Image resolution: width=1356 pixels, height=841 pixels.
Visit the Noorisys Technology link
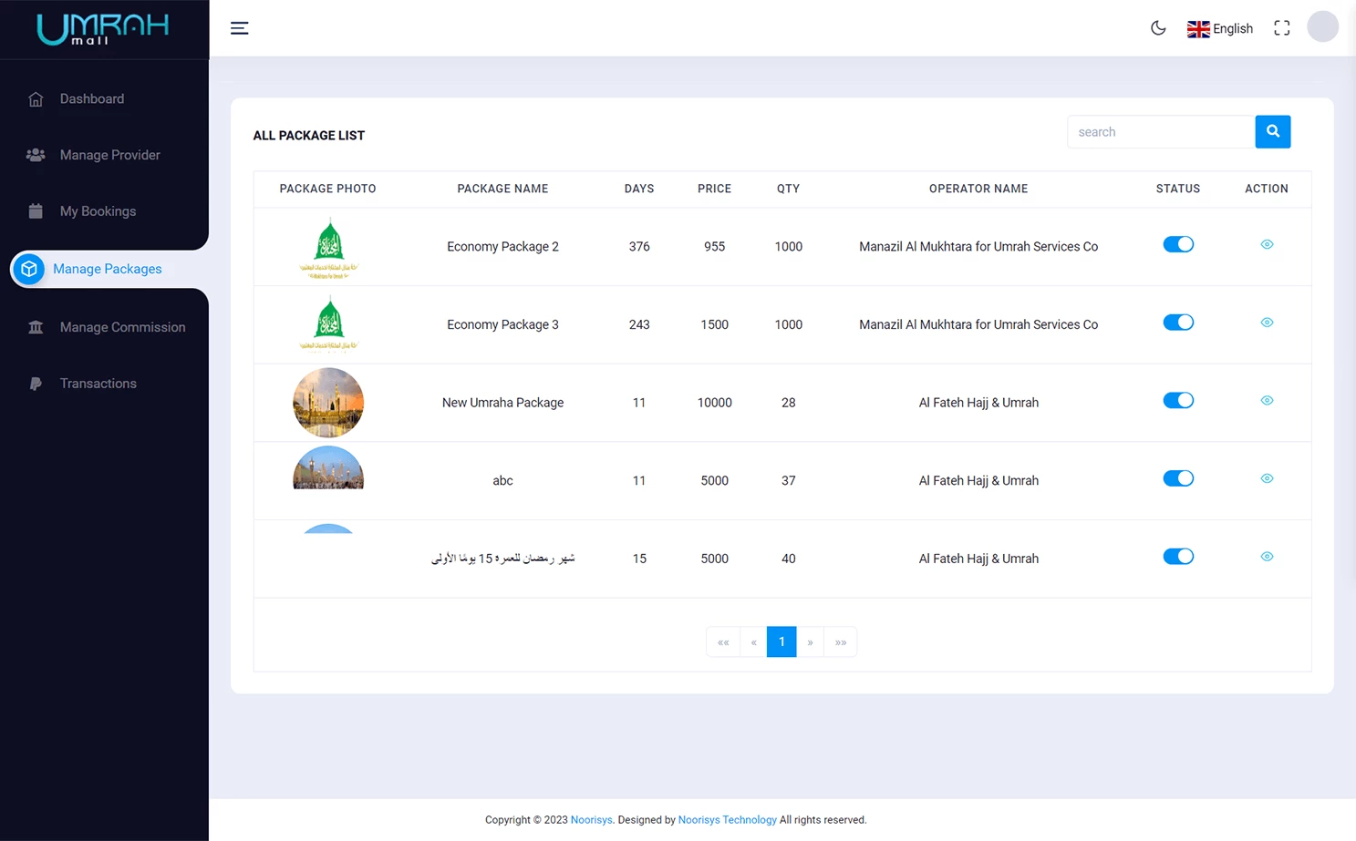[727, 819]
